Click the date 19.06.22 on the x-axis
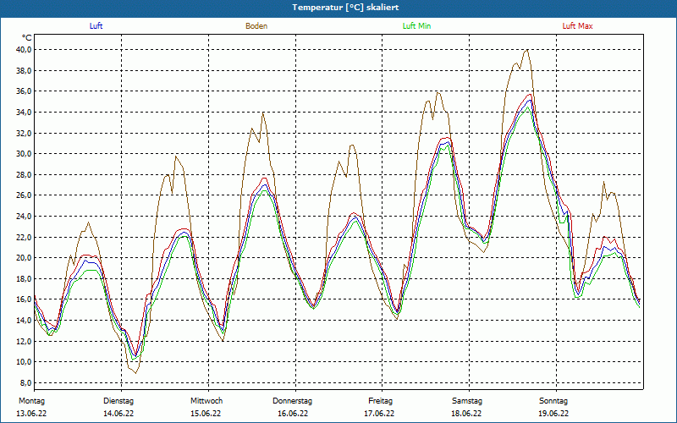Screen dimensions: 677x423 coord(553,414)
